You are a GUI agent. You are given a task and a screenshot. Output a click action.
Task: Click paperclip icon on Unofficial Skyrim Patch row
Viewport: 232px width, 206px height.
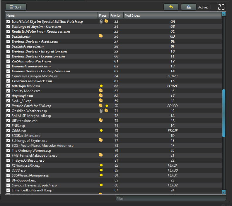point(101,22)
